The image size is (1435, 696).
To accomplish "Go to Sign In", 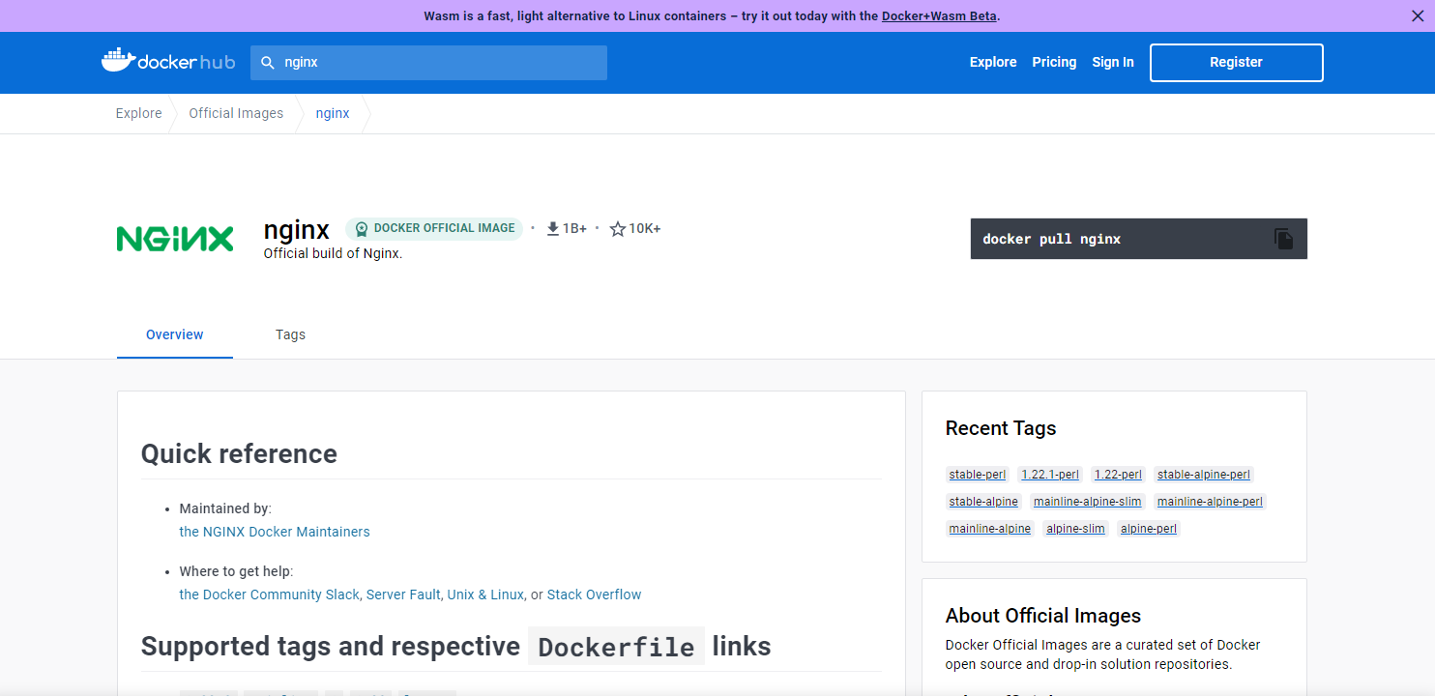I will (1113, 62).
